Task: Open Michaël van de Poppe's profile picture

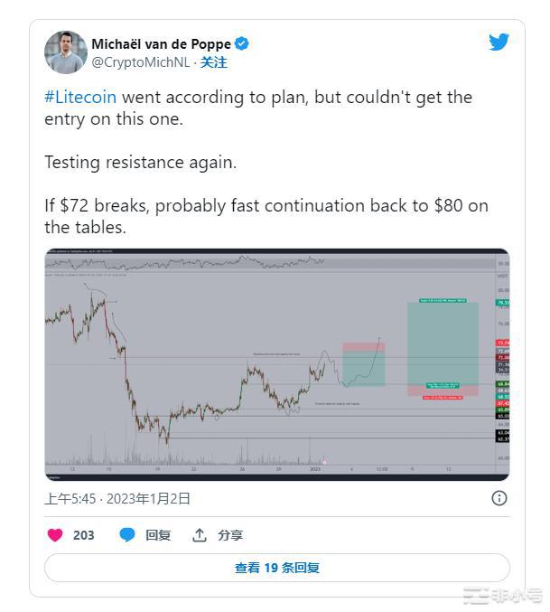Action: 65,52
